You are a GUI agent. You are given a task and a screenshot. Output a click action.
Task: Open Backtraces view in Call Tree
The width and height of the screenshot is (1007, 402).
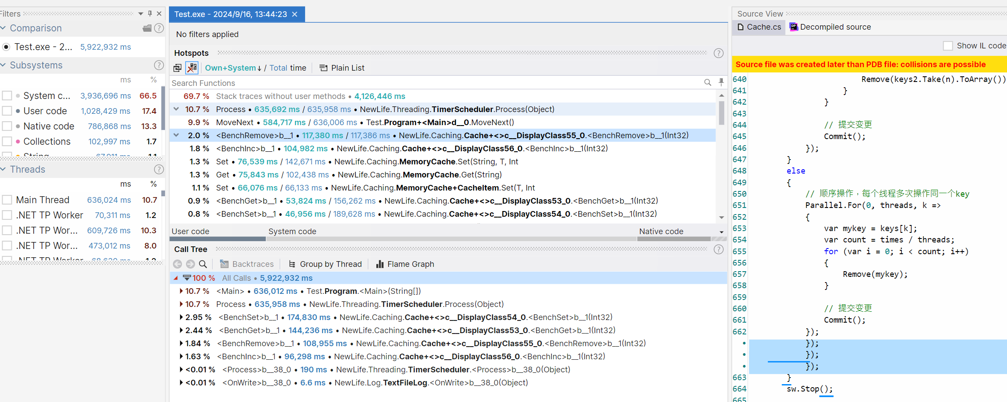coord(247,264)
